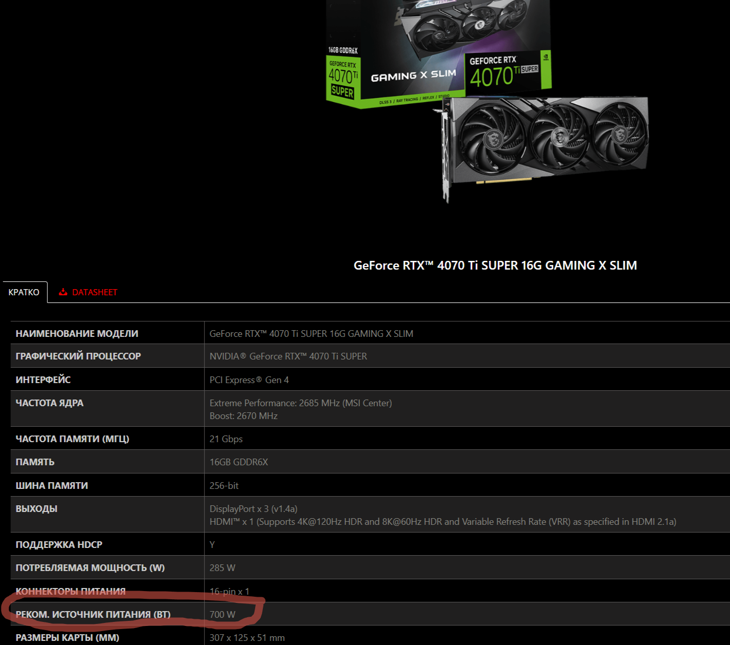Select the 16-pin x 1 value
The height and width of the screenshot is (645, 730).
pyautogui.click(x=229, y=592)
